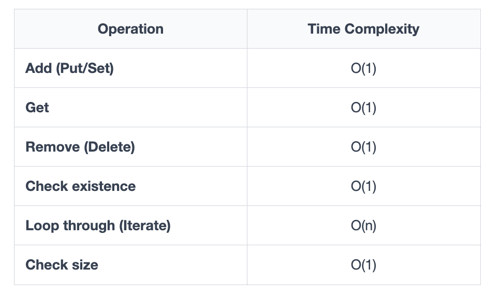
Task: Click the O(n) complexity value
Action: [363, 226]
